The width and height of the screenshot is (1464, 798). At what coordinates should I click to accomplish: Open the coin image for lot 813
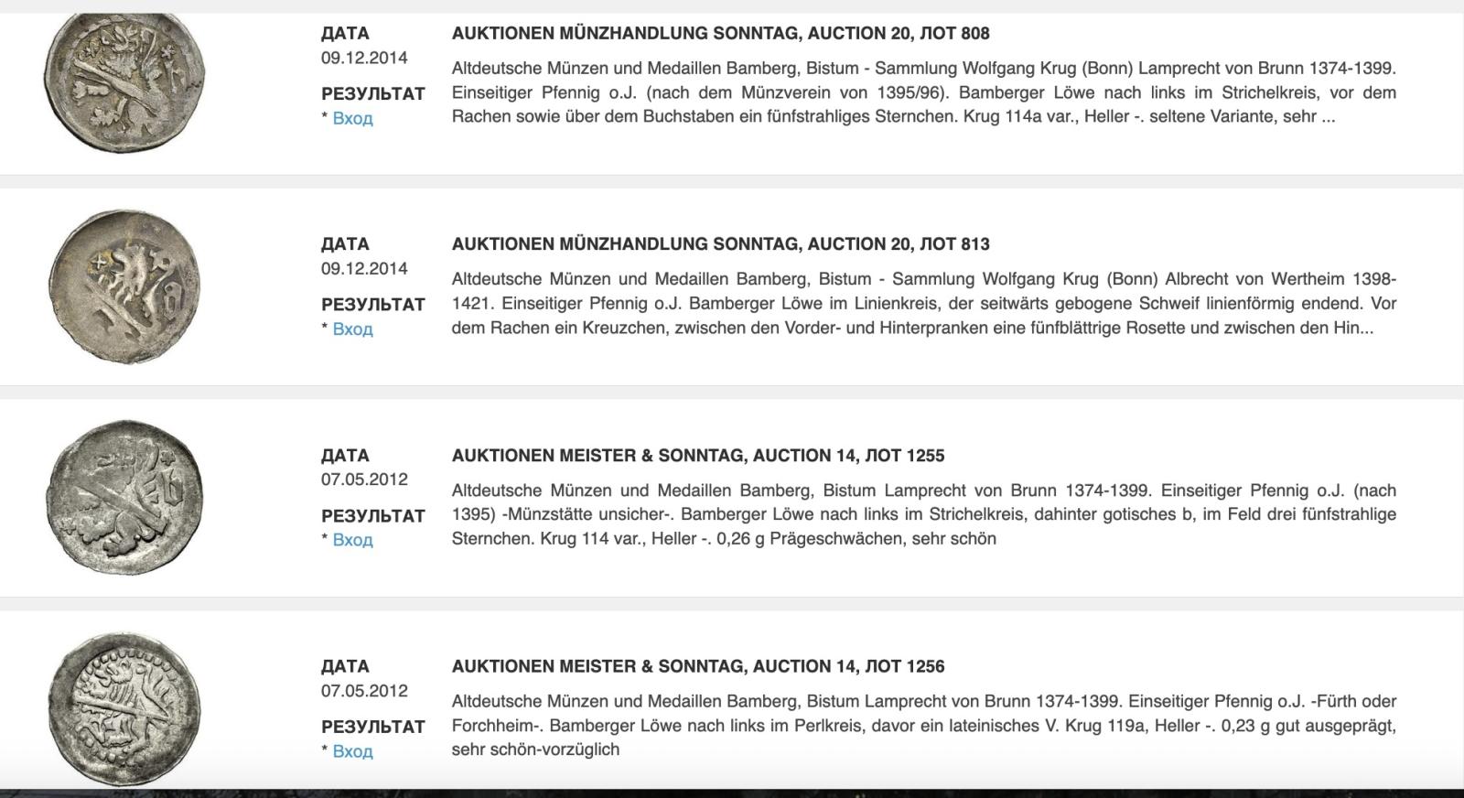point(124,286)
